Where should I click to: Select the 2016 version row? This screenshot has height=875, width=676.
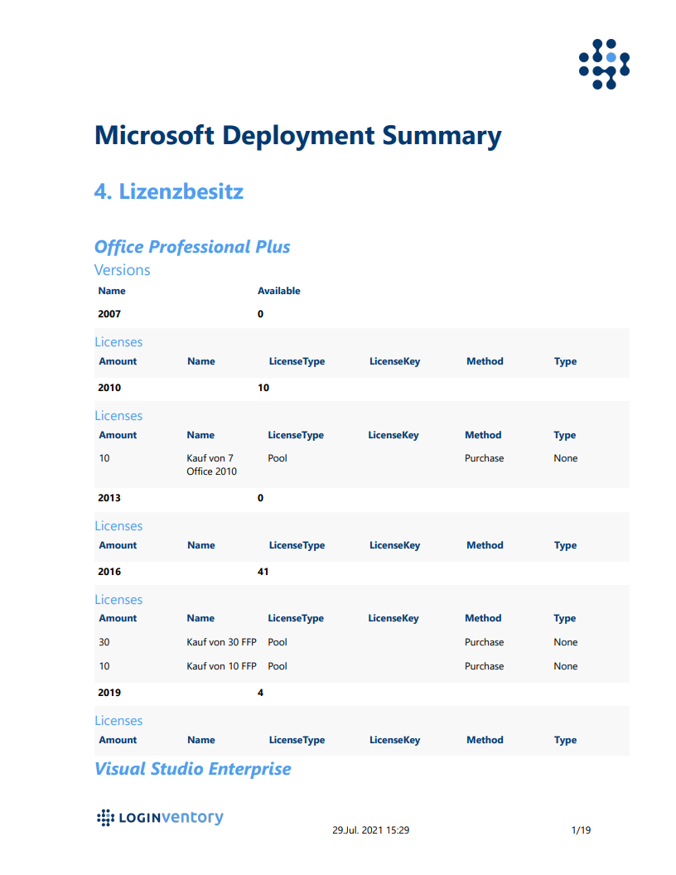[x=361, y=572]
